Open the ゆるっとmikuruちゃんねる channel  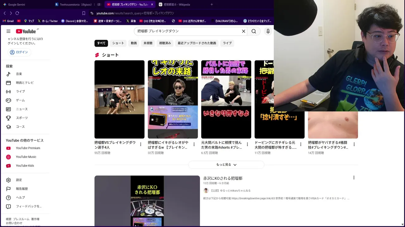coord(230,191)
